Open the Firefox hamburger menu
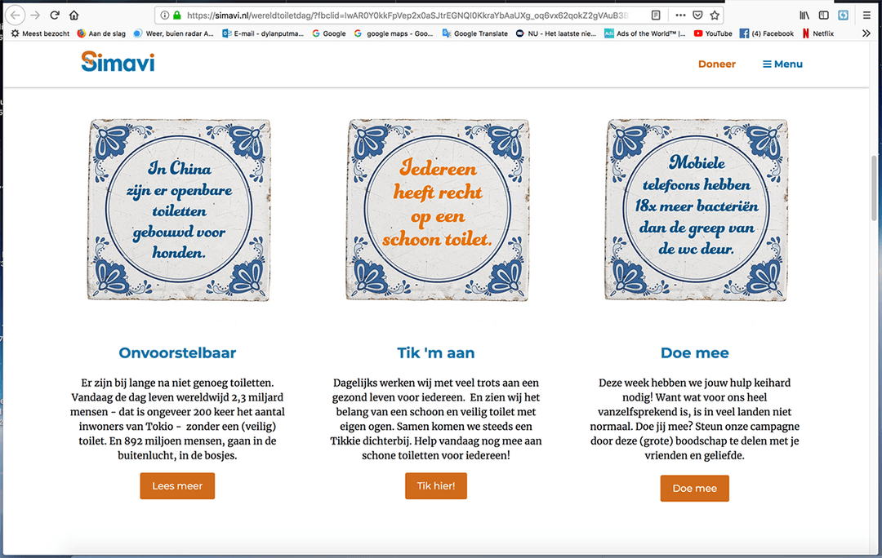882x558 pixels. [x=866, y=15]
